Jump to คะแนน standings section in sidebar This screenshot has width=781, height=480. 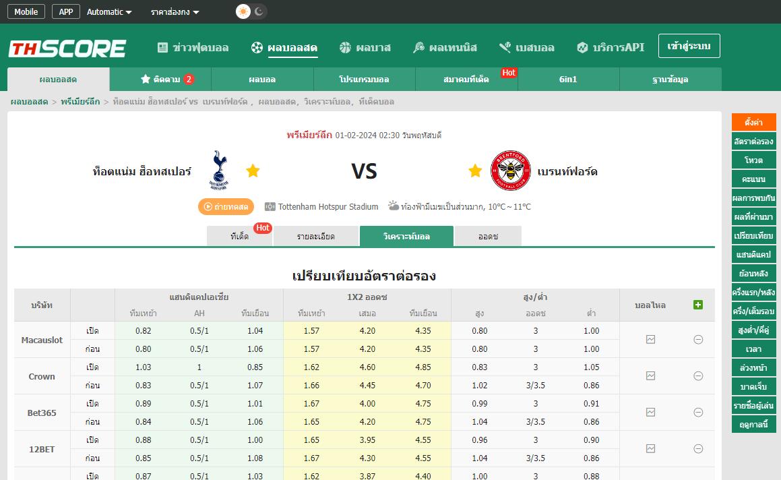pos(753,179)
